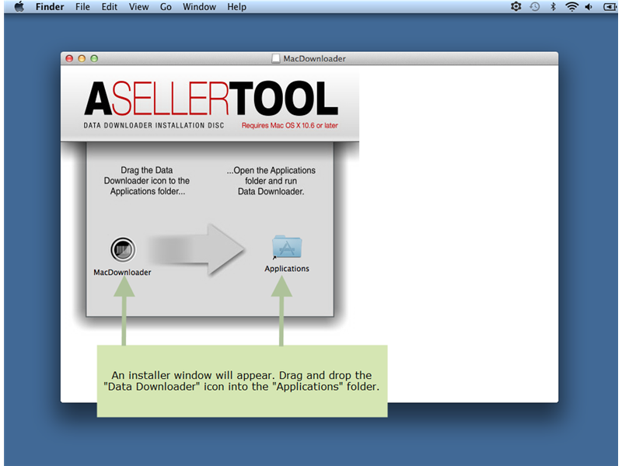Click the volume speaker icon
The height and width of the screenshot is (466, 622).
point(589,7)
